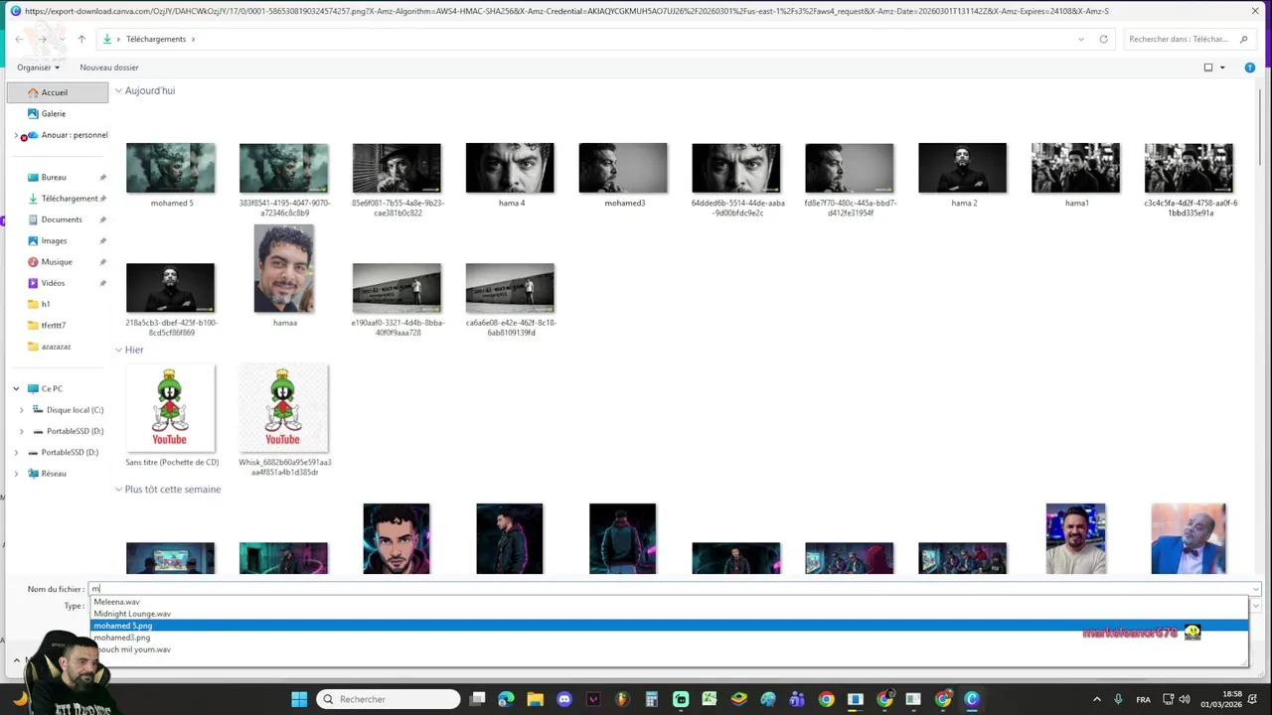Viewport: 1272px width, 715px height.
Task: Open the Nom du fichier dropdown arrow
Action: (x=1256, y=589)
